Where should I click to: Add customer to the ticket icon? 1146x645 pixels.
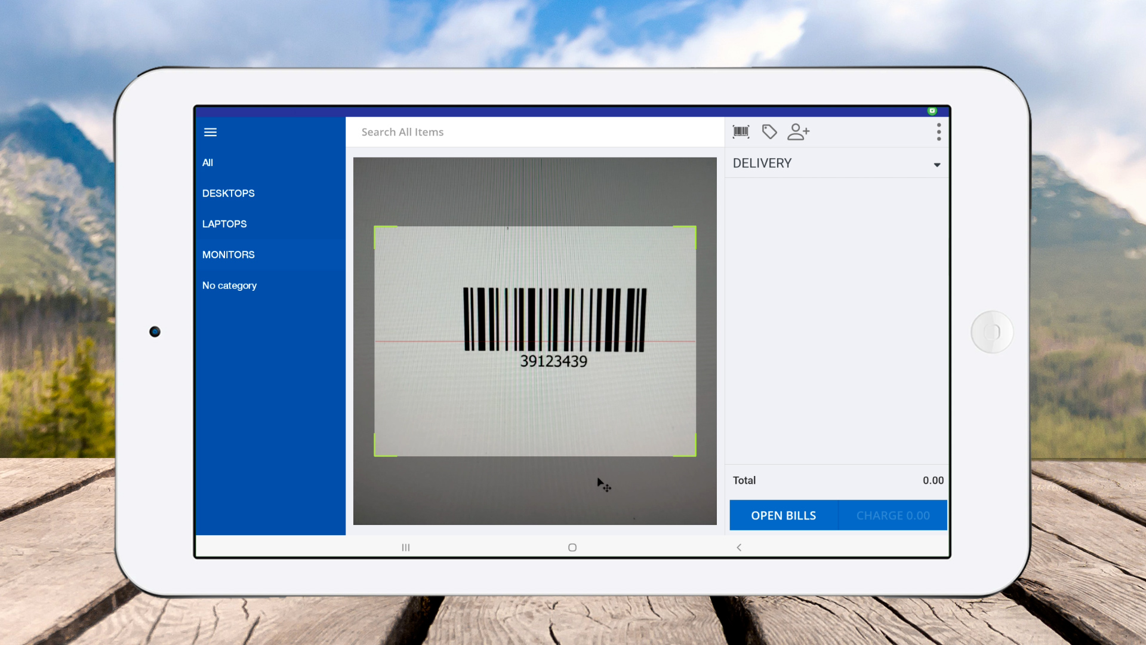798,132
